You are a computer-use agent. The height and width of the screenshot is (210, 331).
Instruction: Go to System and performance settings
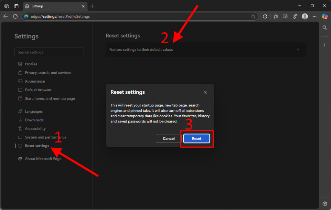point(45,137)
